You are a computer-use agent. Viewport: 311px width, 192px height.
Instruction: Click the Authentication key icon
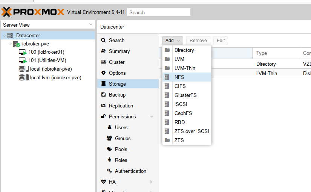pyautogui.click(x=109, y=171)
